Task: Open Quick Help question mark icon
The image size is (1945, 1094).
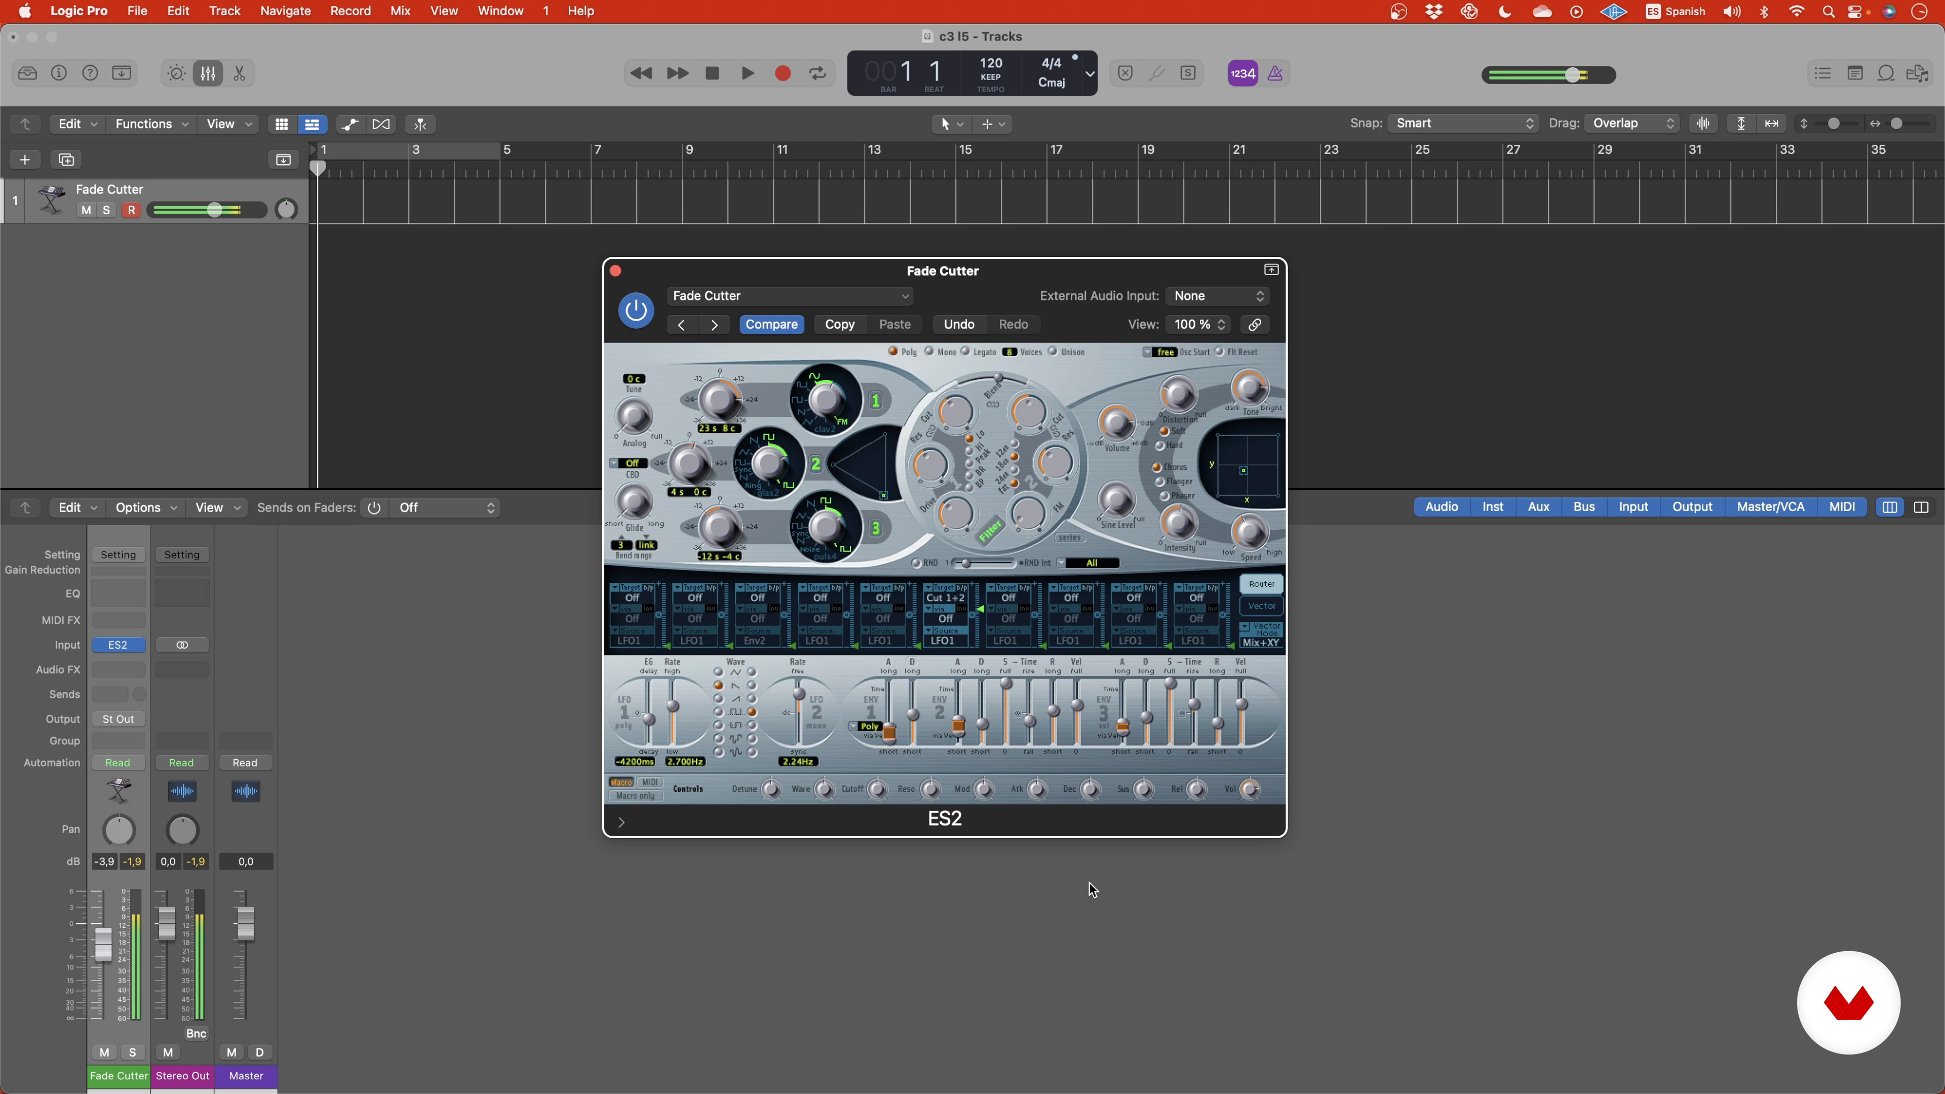Action: pyautogui.click(x=90, y=73)
